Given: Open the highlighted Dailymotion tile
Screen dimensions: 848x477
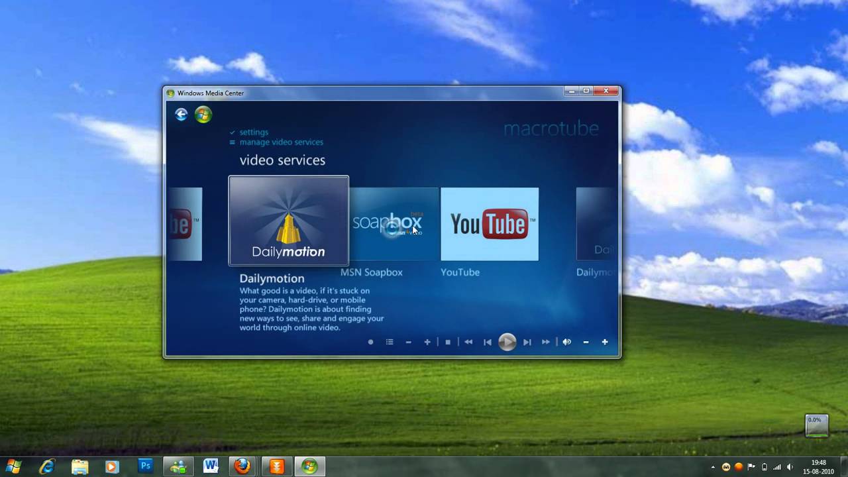Looking at the screenshot, I should (289, 221).
